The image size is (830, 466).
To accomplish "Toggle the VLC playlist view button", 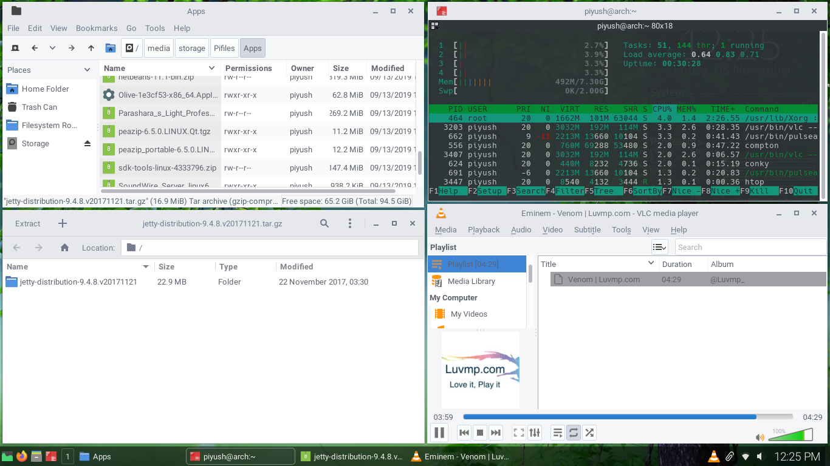I will click(558, 433).
